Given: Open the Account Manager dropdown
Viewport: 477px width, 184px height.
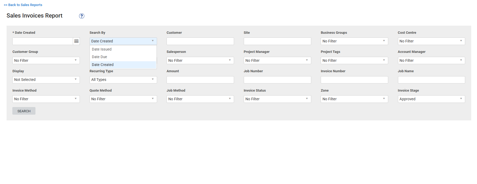Looking at the screenshot, I should [431, 60].
